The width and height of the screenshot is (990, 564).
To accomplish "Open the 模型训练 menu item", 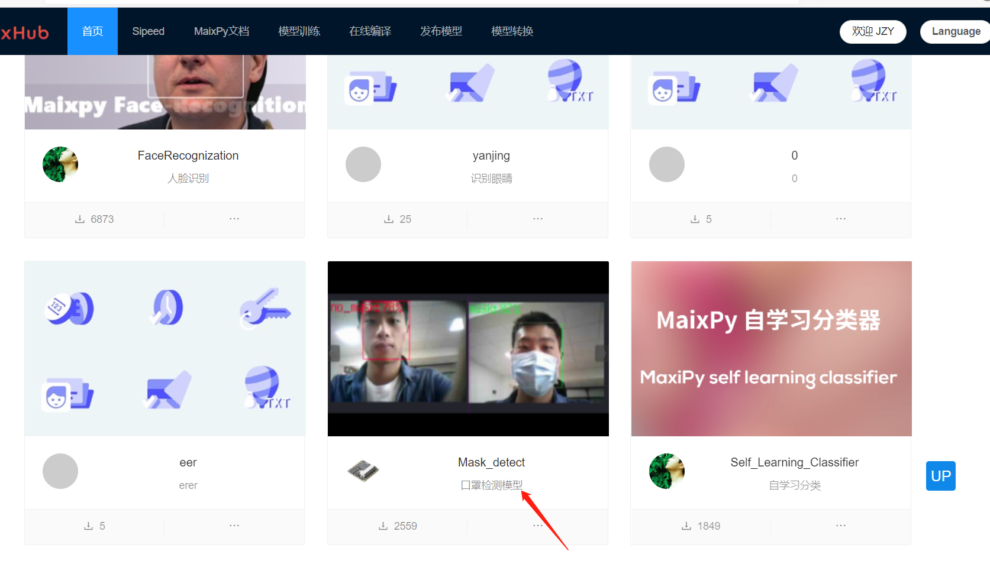I will click(x=299, y=31).
